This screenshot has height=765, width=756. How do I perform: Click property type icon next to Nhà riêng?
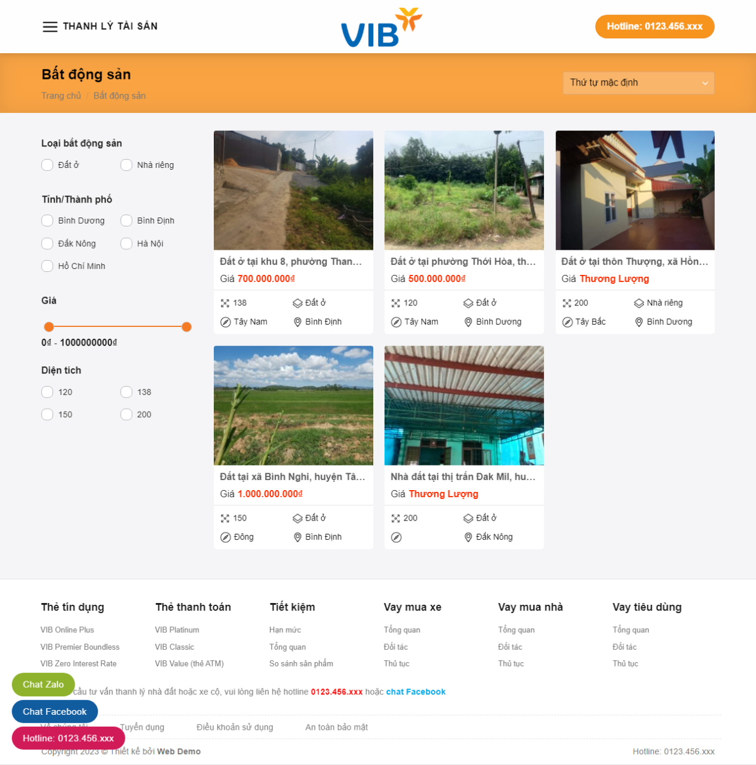[639, 304]
